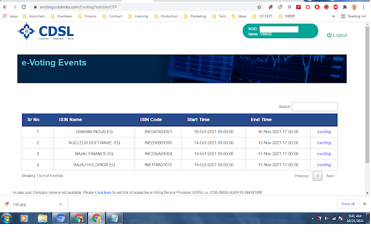The height and width of the screenshot is (232, 371).
Task: Select the INE296A01024 ISIN code cell
Action: [158, 154]
